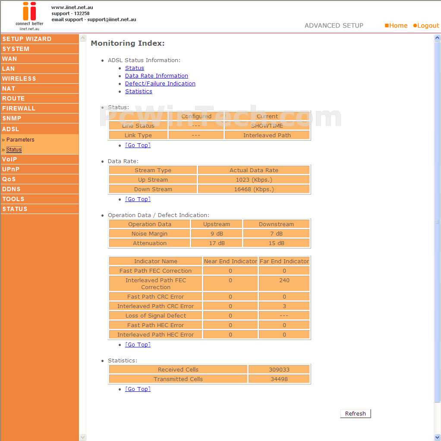Click ADVANCED SETUP header text
Image resolution: width=441 pixels, height=441 pixels.
[x=334, y=25]
